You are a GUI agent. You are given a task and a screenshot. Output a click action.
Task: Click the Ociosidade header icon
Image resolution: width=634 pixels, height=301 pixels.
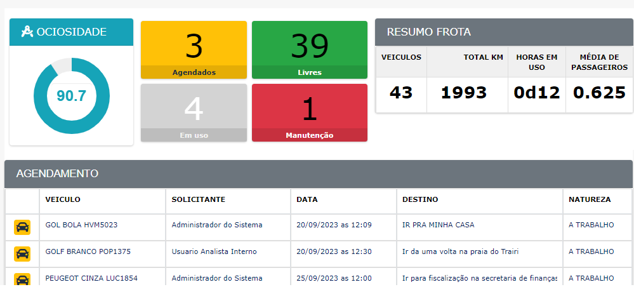(x=27, y=32)
